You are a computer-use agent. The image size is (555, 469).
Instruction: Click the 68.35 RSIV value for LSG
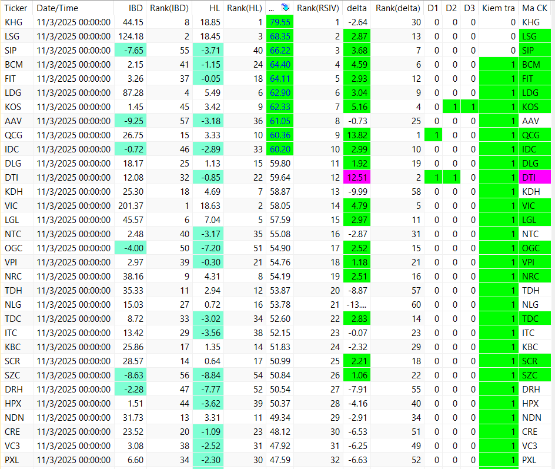click(280, 36)
